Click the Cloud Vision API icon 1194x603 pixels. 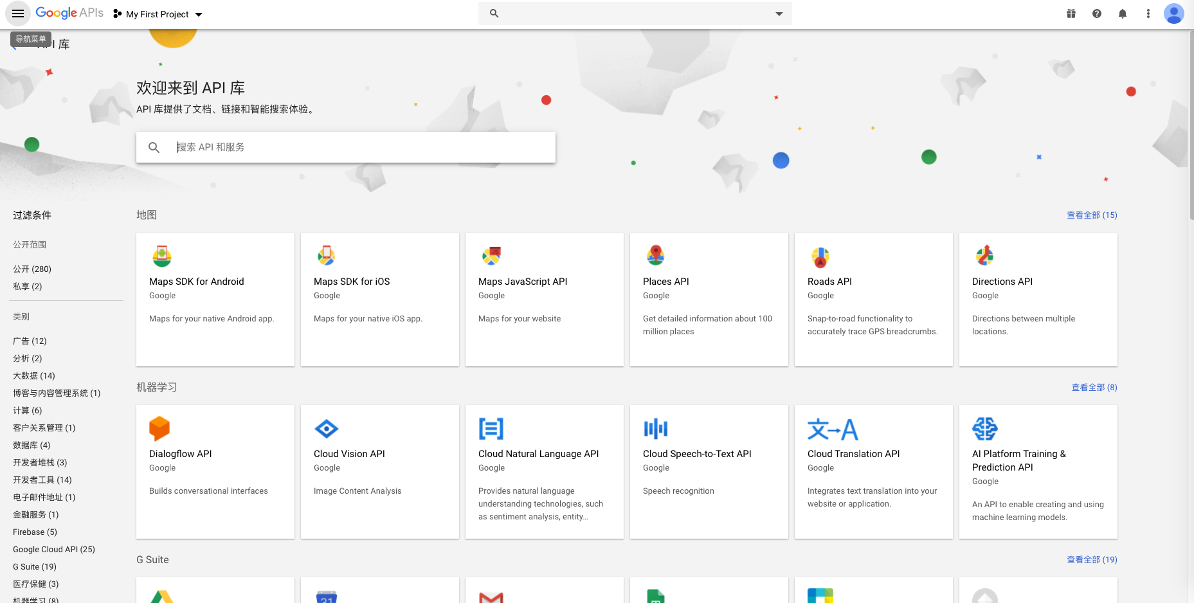[327, 429]
